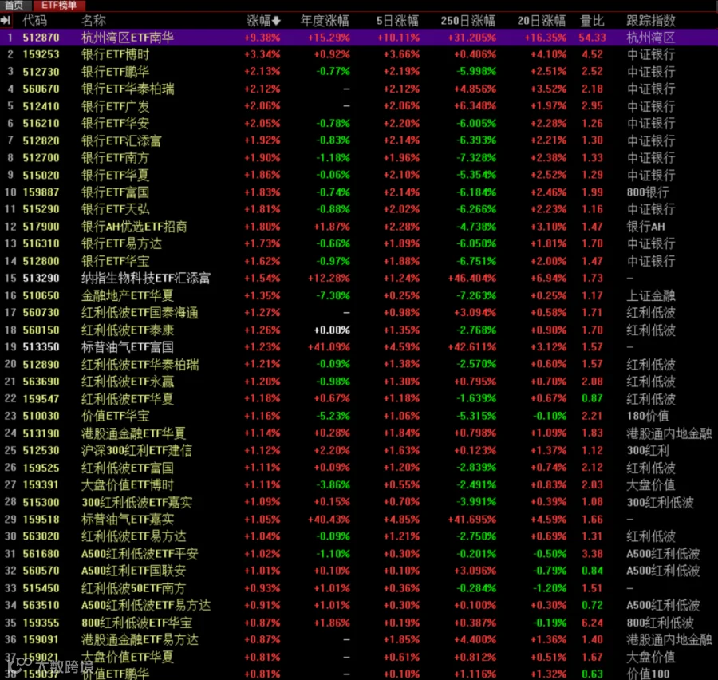This screenshot has height=680, width=718.
Task: Select 银行ETF富国 row
Action: (359, 192)
